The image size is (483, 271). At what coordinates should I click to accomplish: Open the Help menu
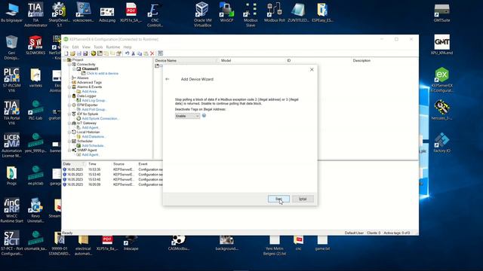(128, 47)
